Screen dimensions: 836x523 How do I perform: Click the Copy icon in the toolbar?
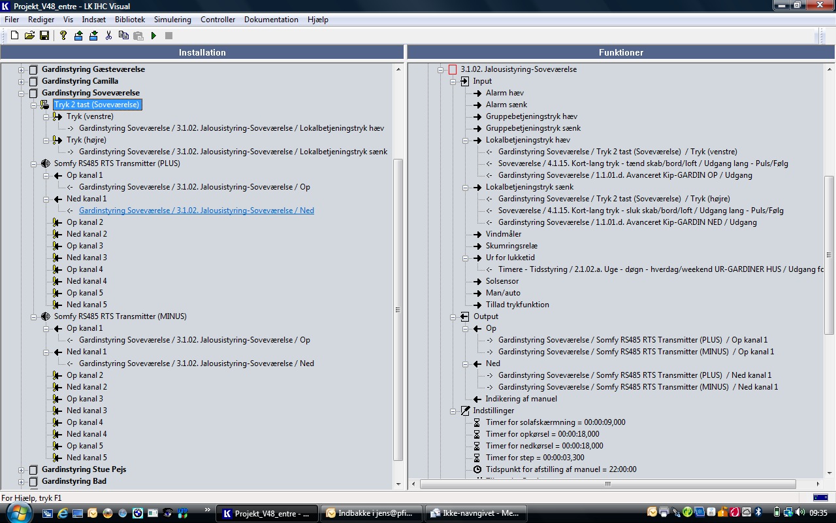[123, 35]
